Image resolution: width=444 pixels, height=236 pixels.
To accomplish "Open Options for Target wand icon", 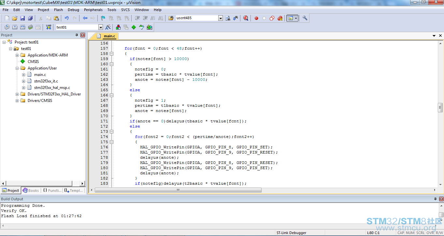I will click(108, 27).
